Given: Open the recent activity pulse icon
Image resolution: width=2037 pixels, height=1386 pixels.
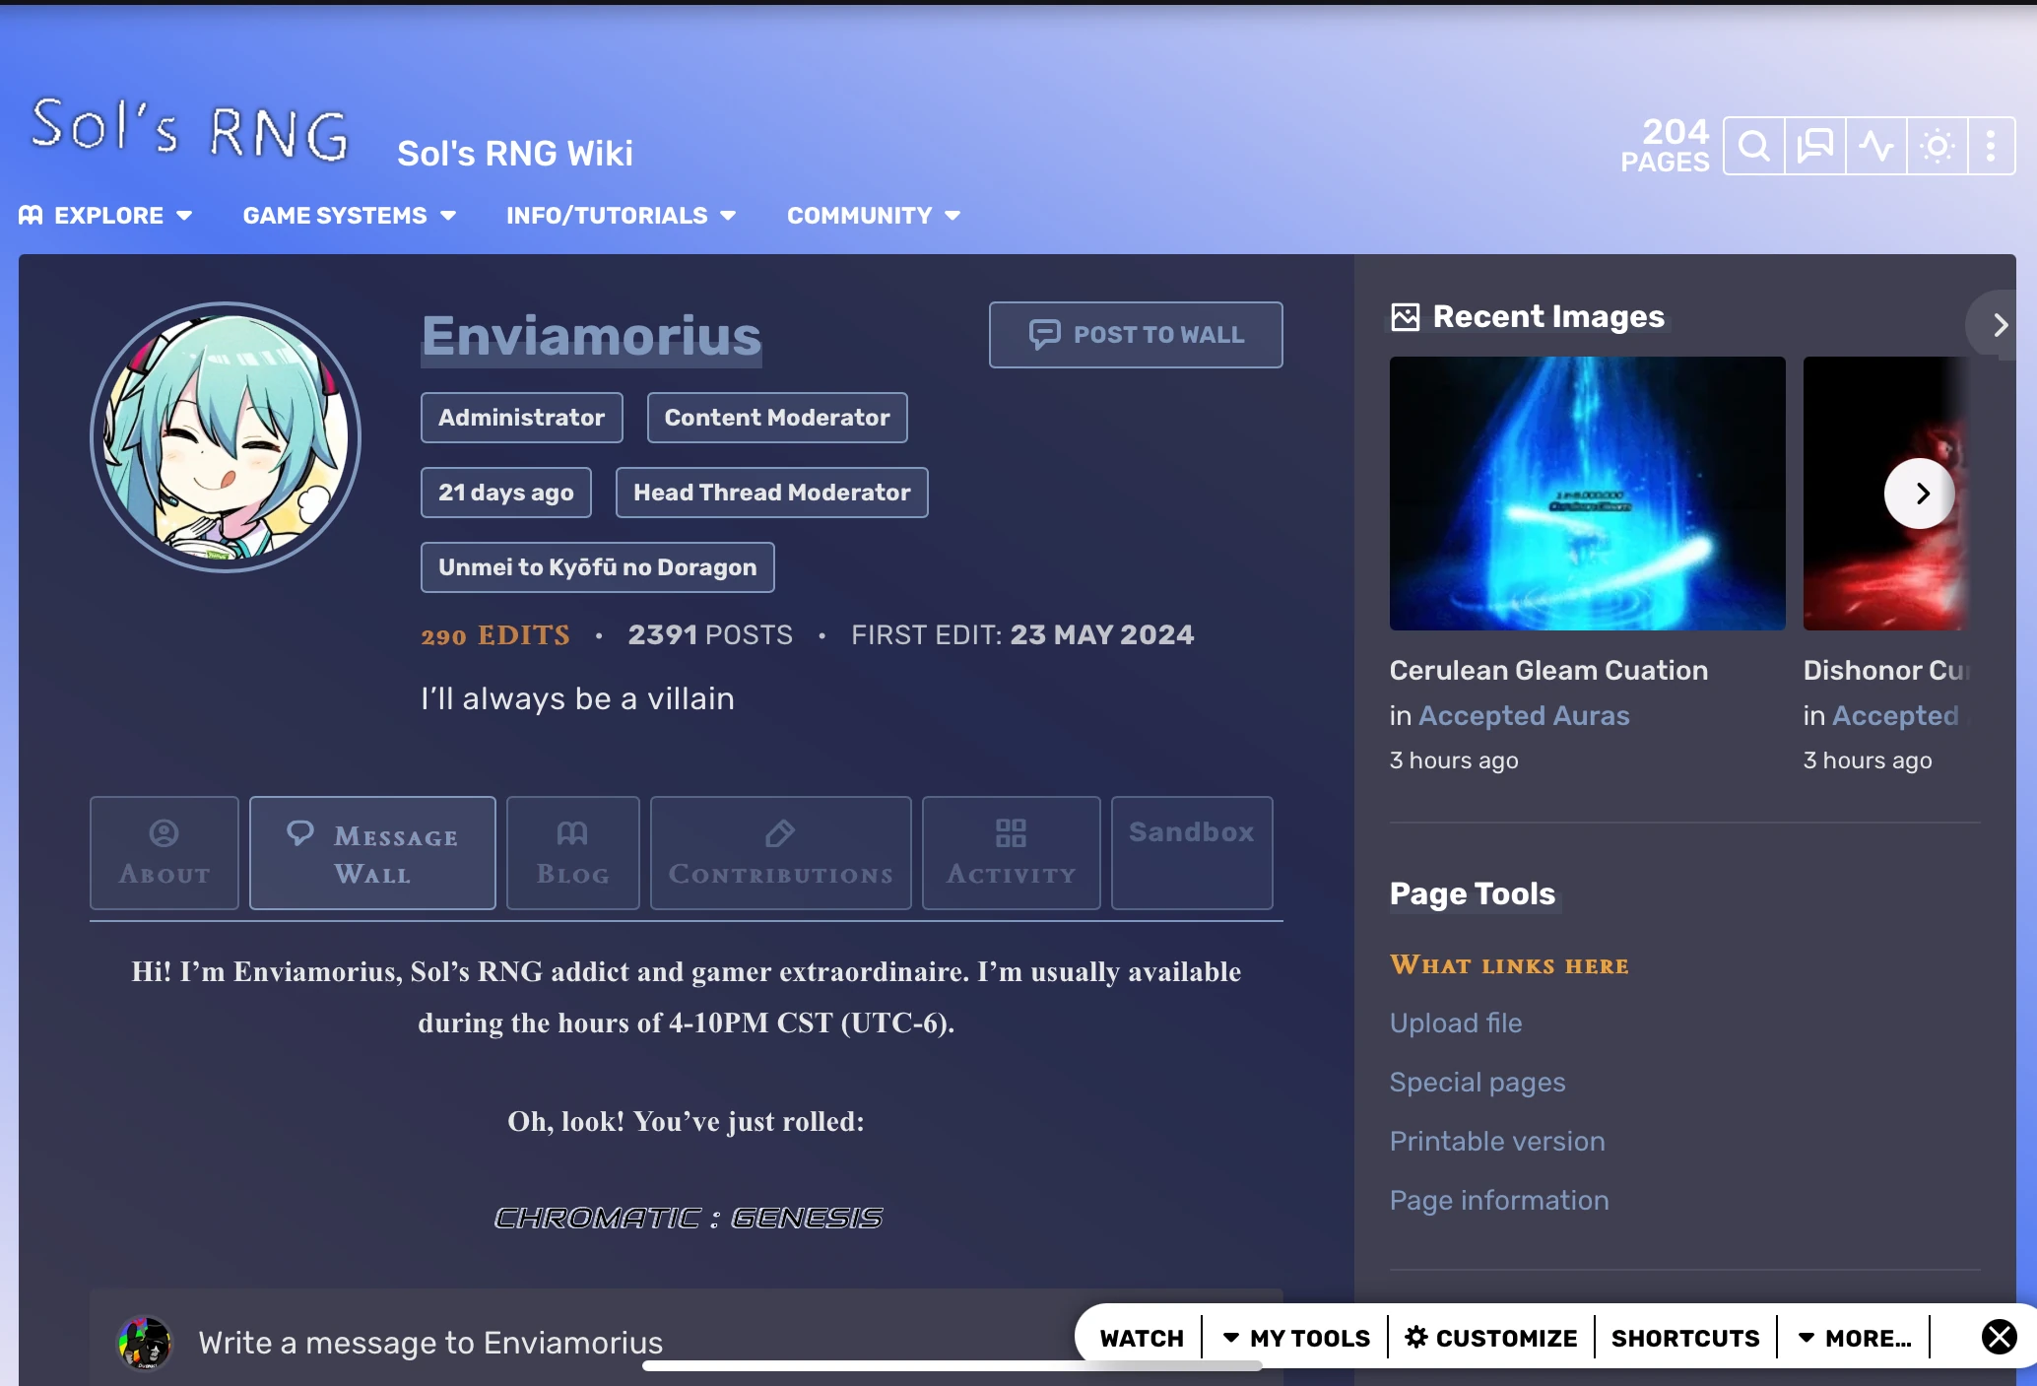Looking at the screenshot, I should click(x=1875, y=147).
